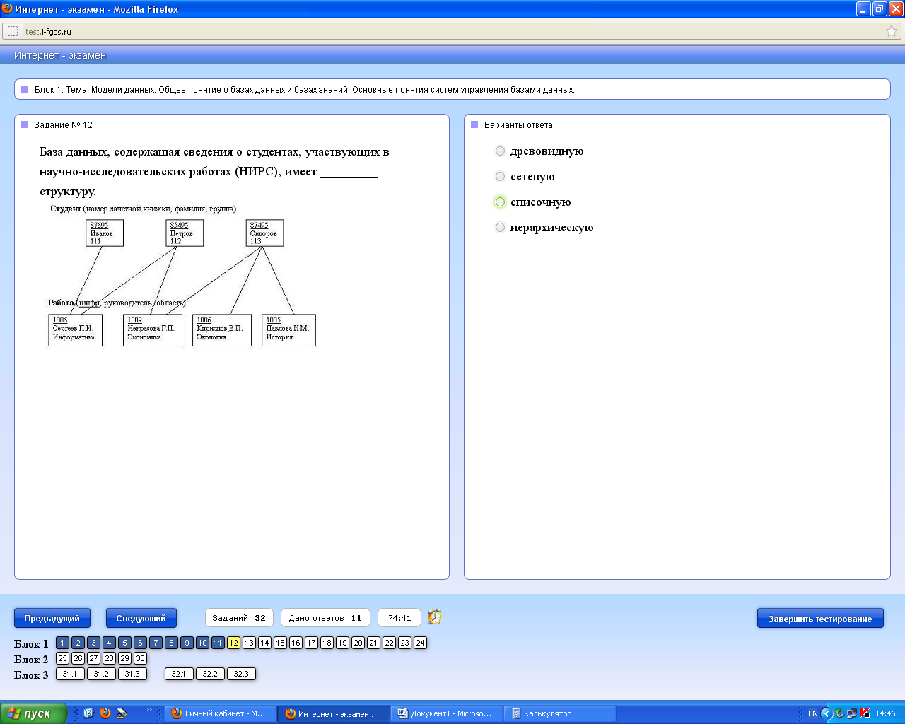Launch Firefox from quick launch bar
This screenshot has height=724, width=905.
[105, 713]
